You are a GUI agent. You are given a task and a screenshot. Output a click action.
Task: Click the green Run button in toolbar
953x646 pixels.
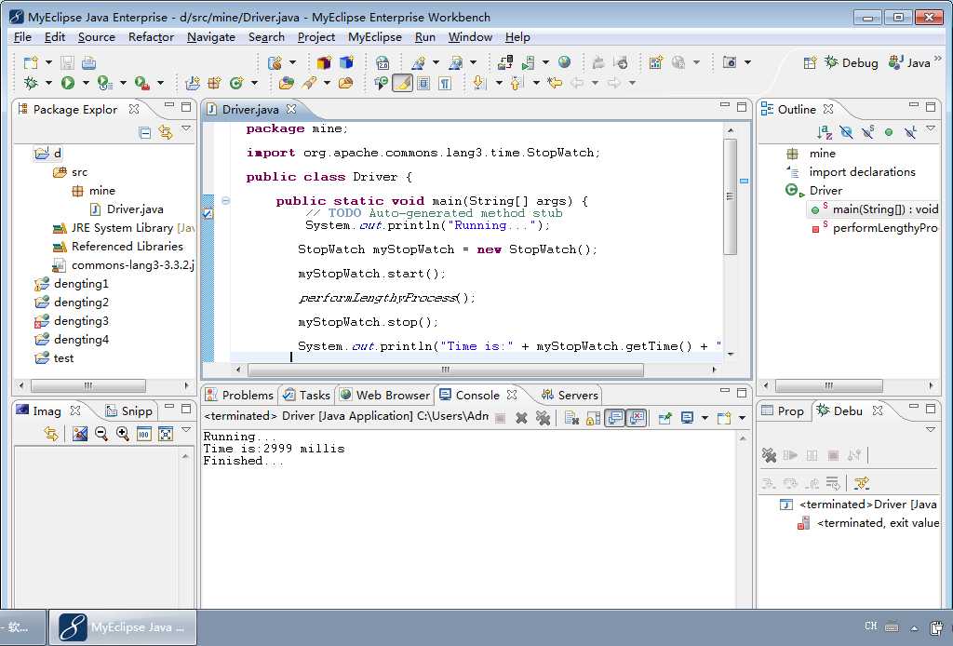pyautogui.click(x=68, y=83)
